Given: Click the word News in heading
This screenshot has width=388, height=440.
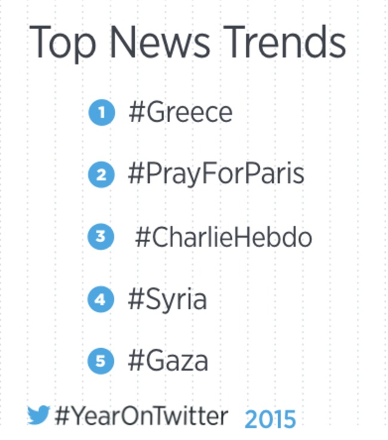Looking at the screenshot, I should tap(160, 42).
